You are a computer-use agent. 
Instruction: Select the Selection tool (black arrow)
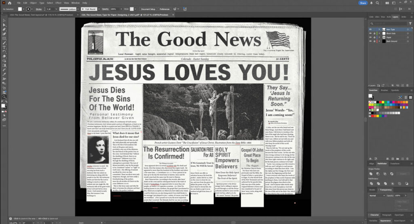4,20
